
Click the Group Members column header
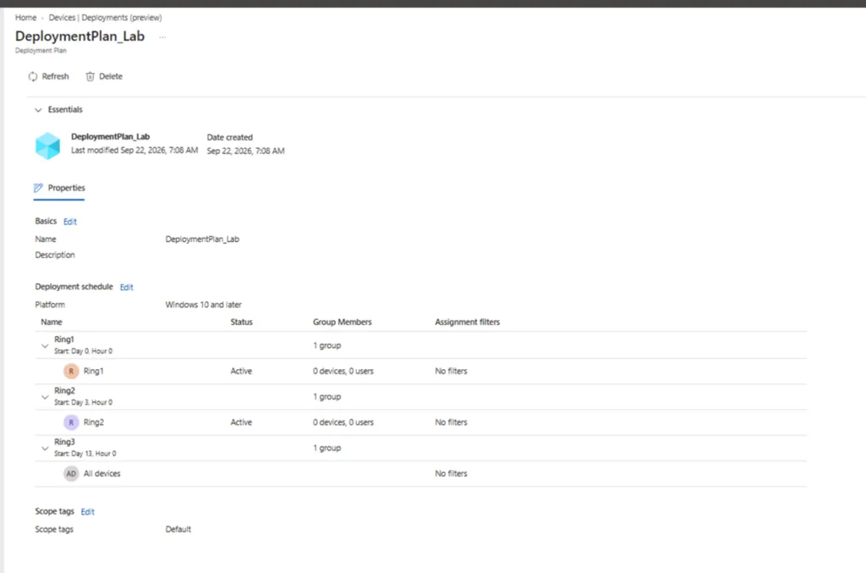(x=343, y=322)
